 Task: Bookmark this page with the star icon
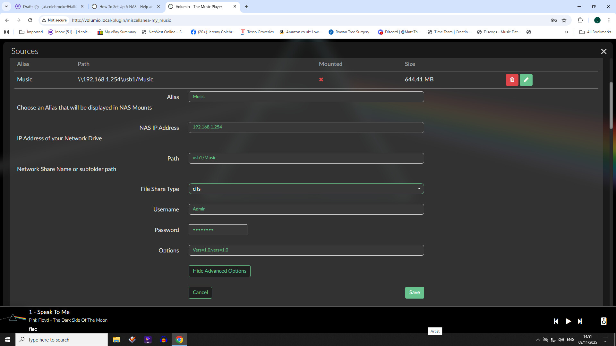pyautogui.click(x=564, y=20)
